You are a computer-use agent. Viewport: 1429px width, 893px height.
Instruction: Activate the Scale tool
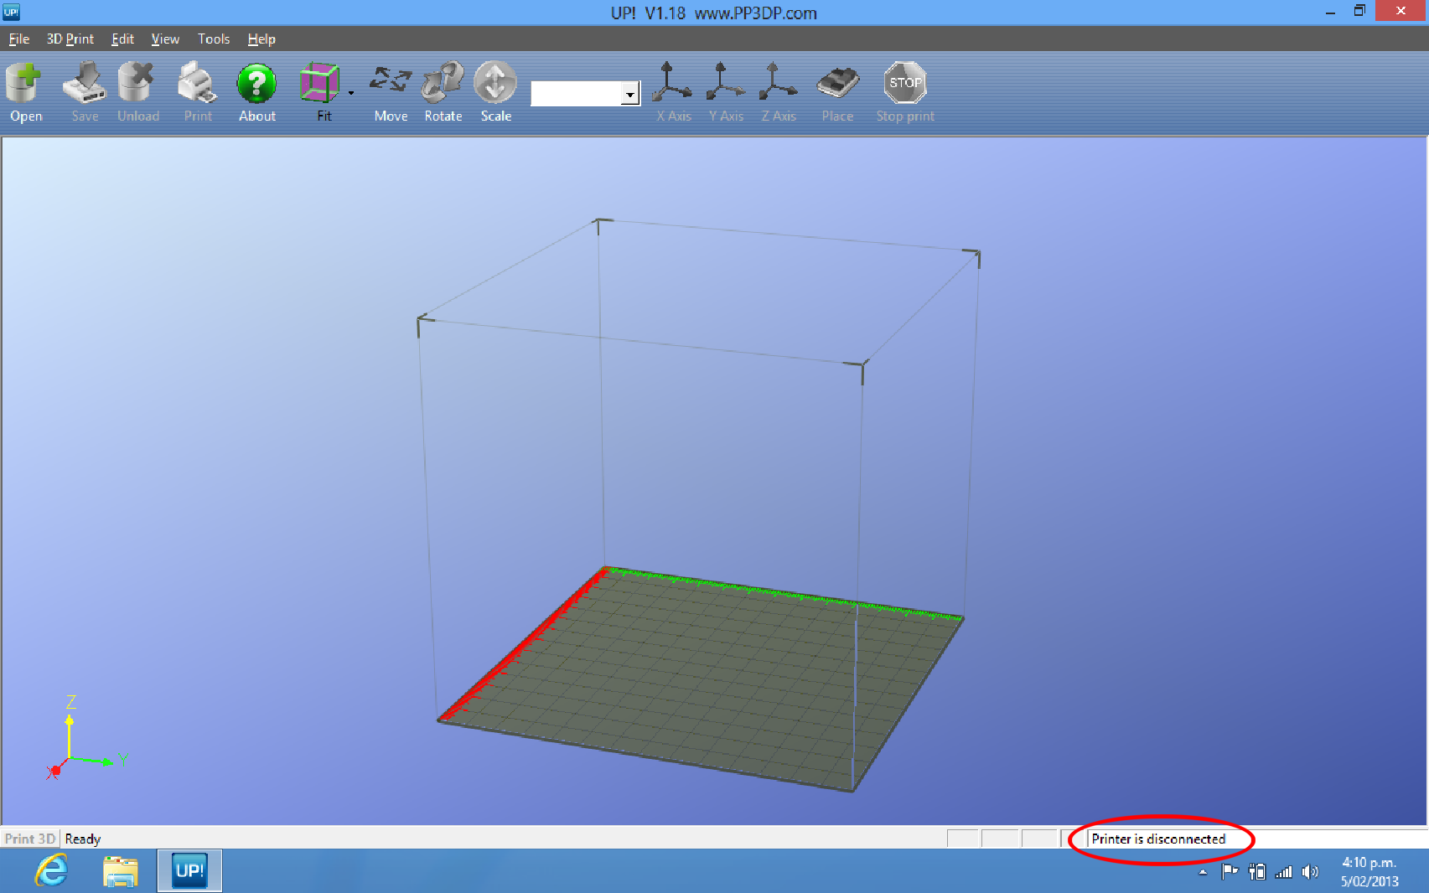[495, 84]
